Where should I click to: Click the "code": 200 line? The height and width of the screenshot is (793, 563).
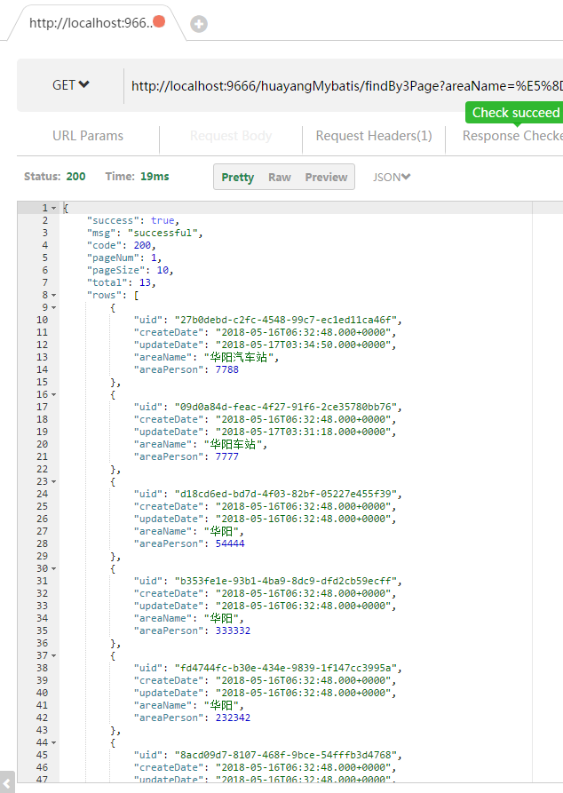122,245
